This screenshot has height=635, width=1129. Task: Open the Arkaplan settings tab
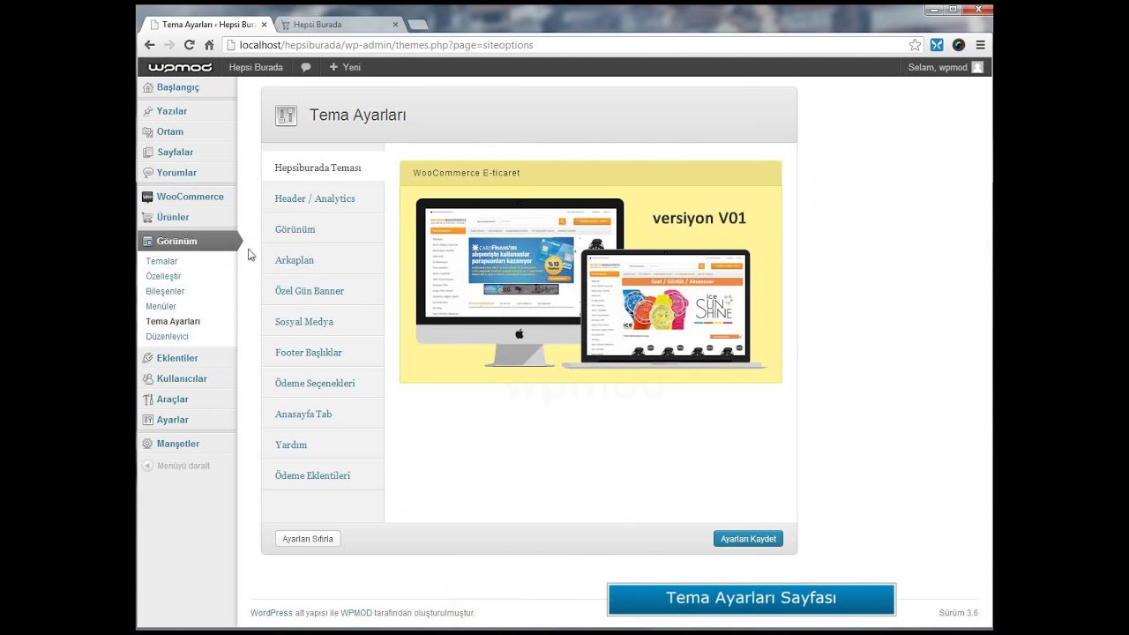pyautogui.click(x=323, y=260)
